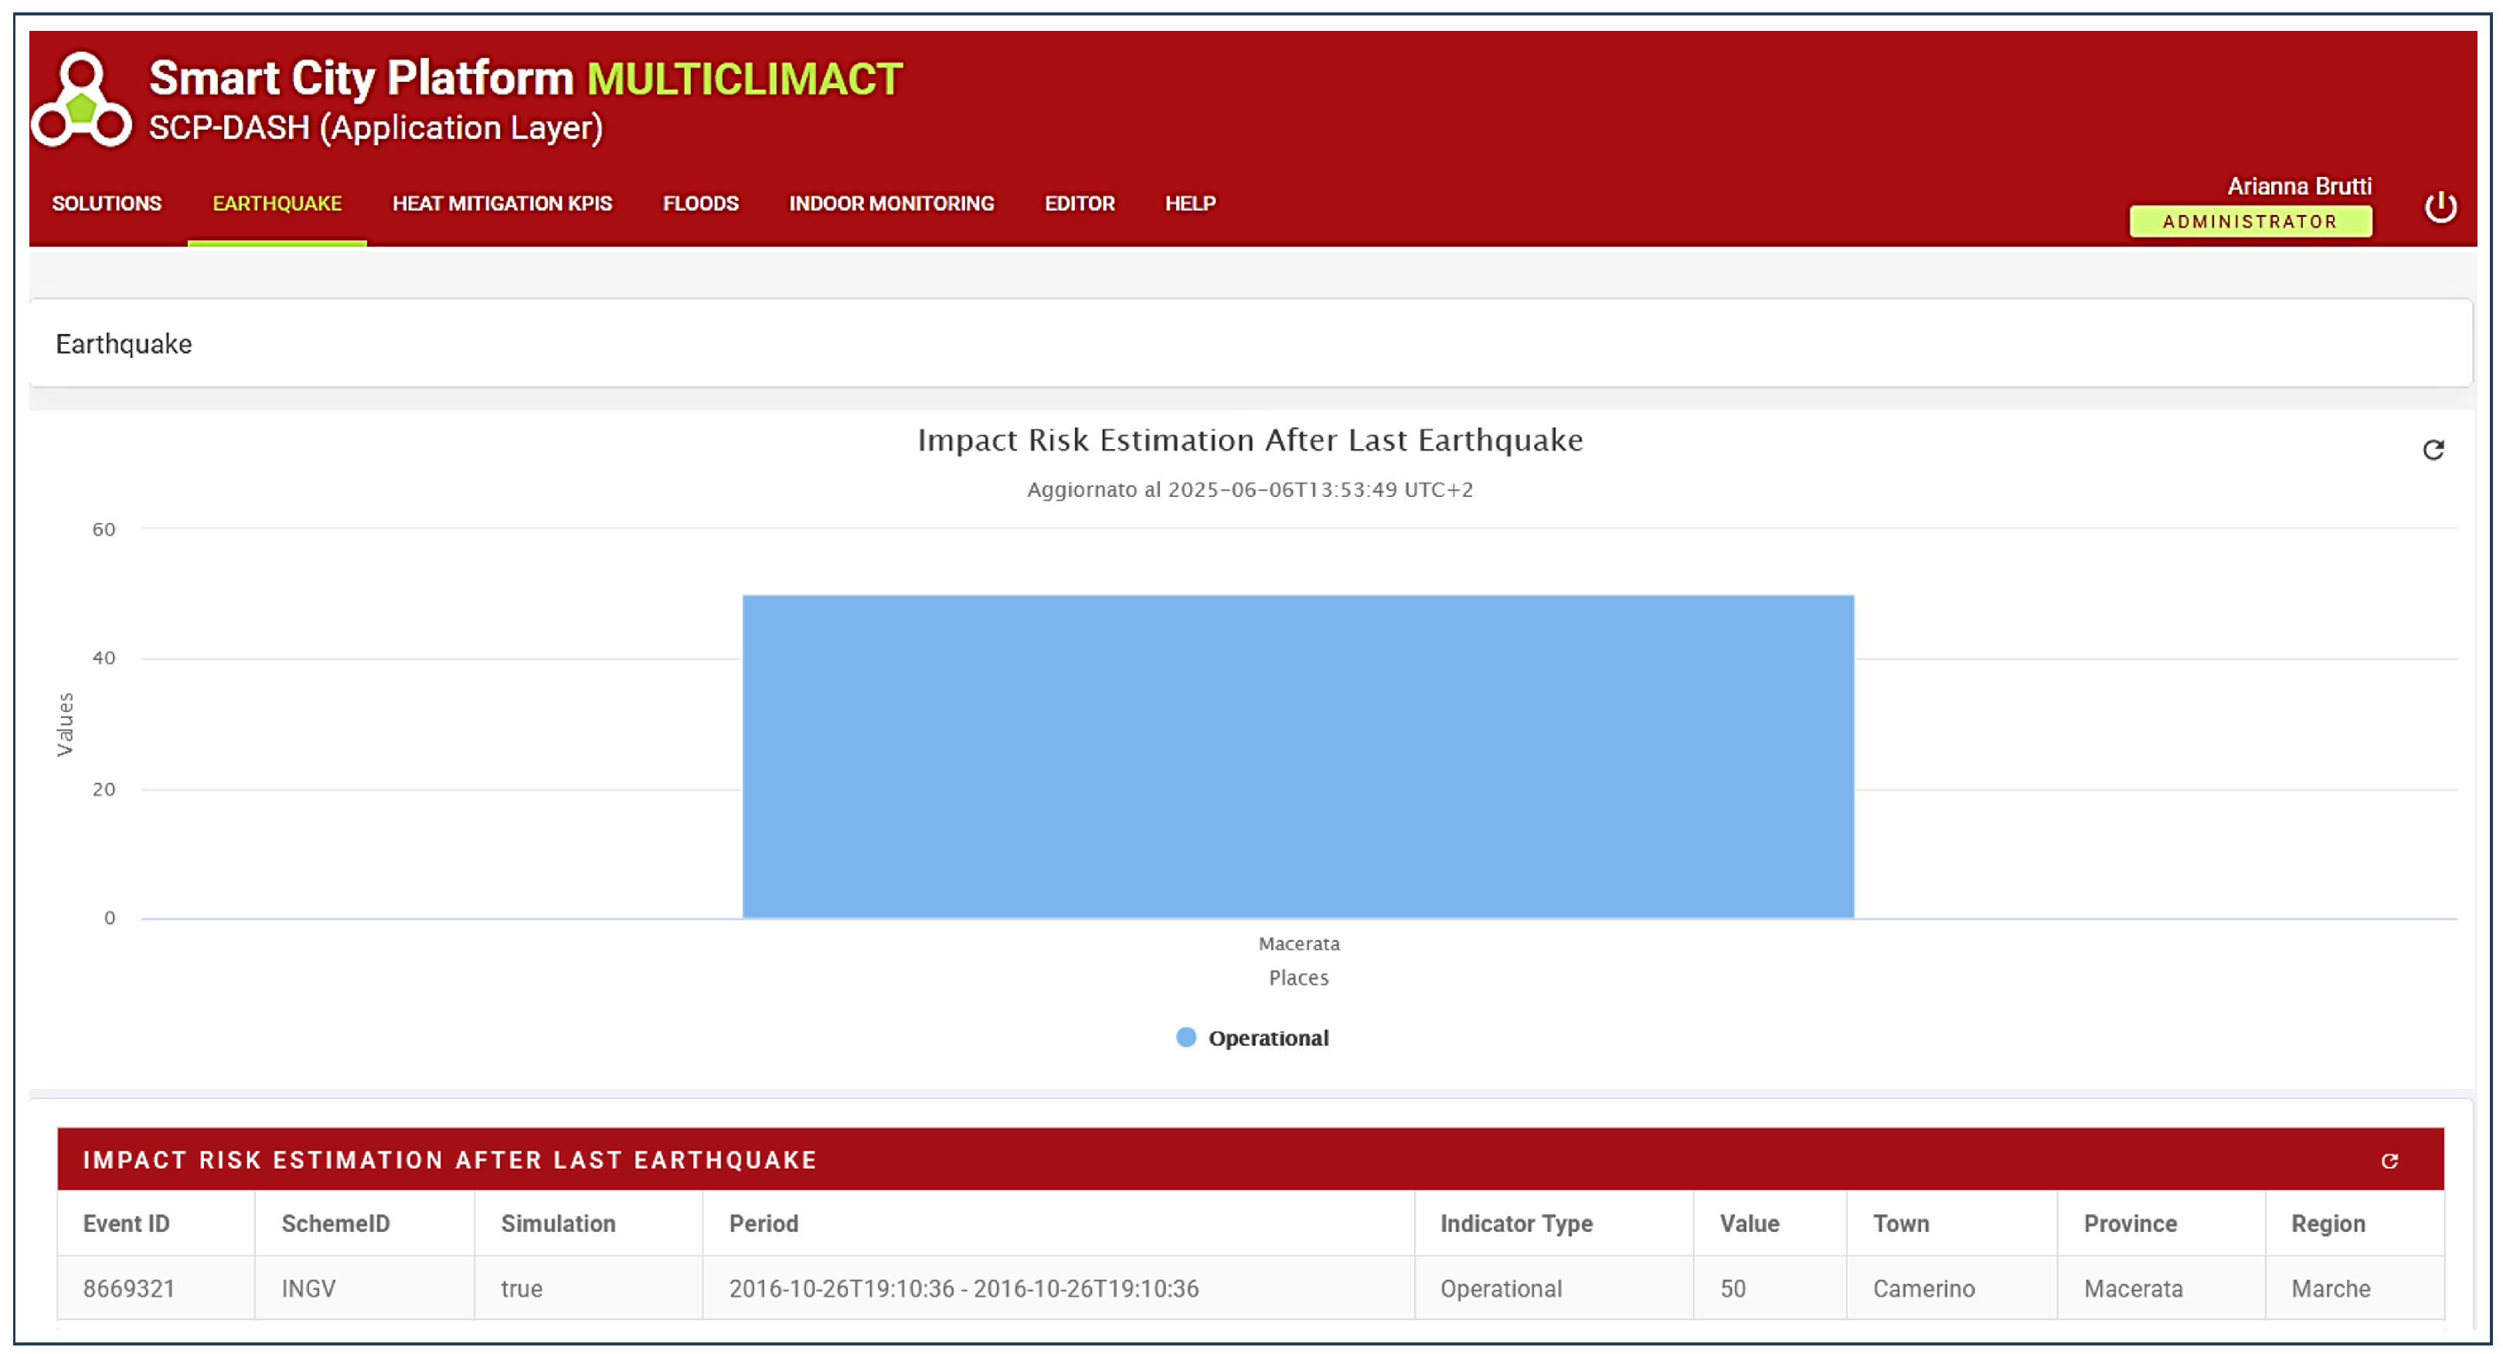Click the blue Operational legend dot
Image resolution: width=2503 pixels, height=1354 pixels.
(1185, 1038)
